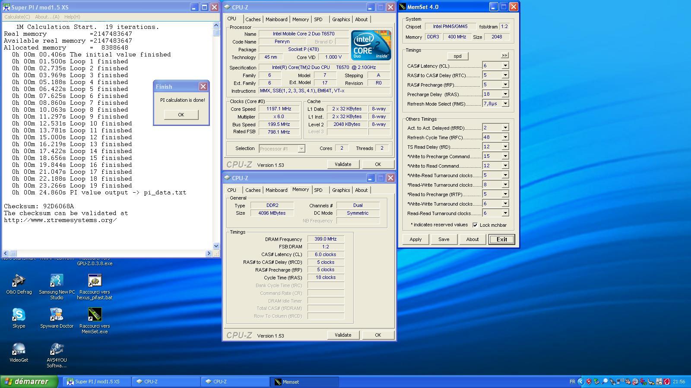Switch to Memory tab in upper CPU-Z
The width and height of the screenshot is (691, 388).
301,19
